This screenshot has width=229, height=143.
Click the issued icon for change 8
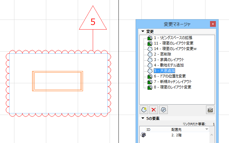[x=150, y=87]
